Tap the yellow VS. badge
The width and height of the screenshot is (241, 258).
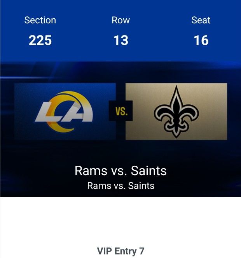[120, 112]
